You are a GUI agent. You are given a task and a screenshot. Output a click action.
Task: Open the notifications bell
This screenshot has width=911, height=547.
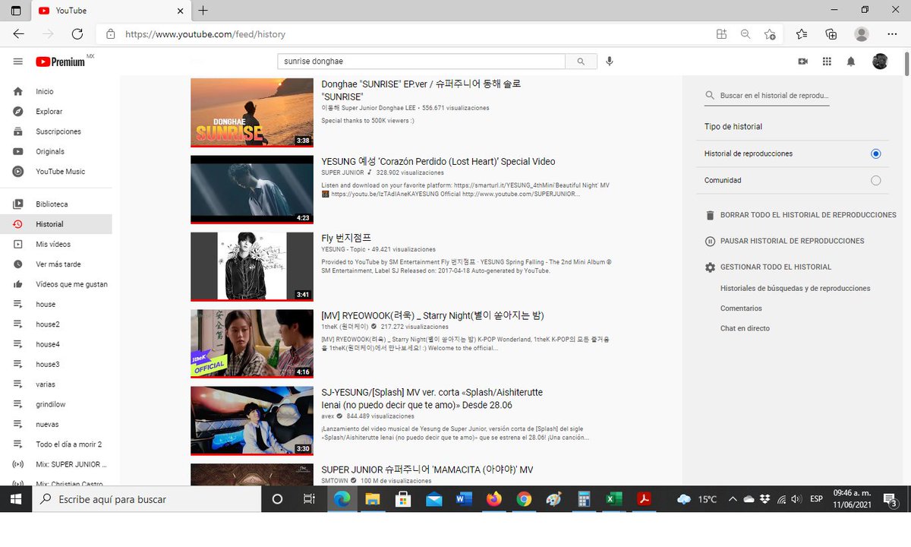pos(851,62)
